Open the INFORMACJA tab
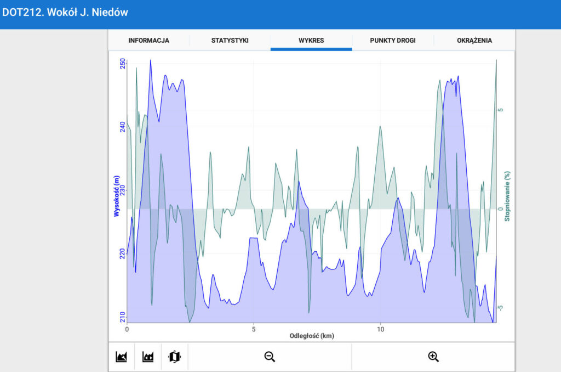The image size is (561, 372). tap(148, 41)
